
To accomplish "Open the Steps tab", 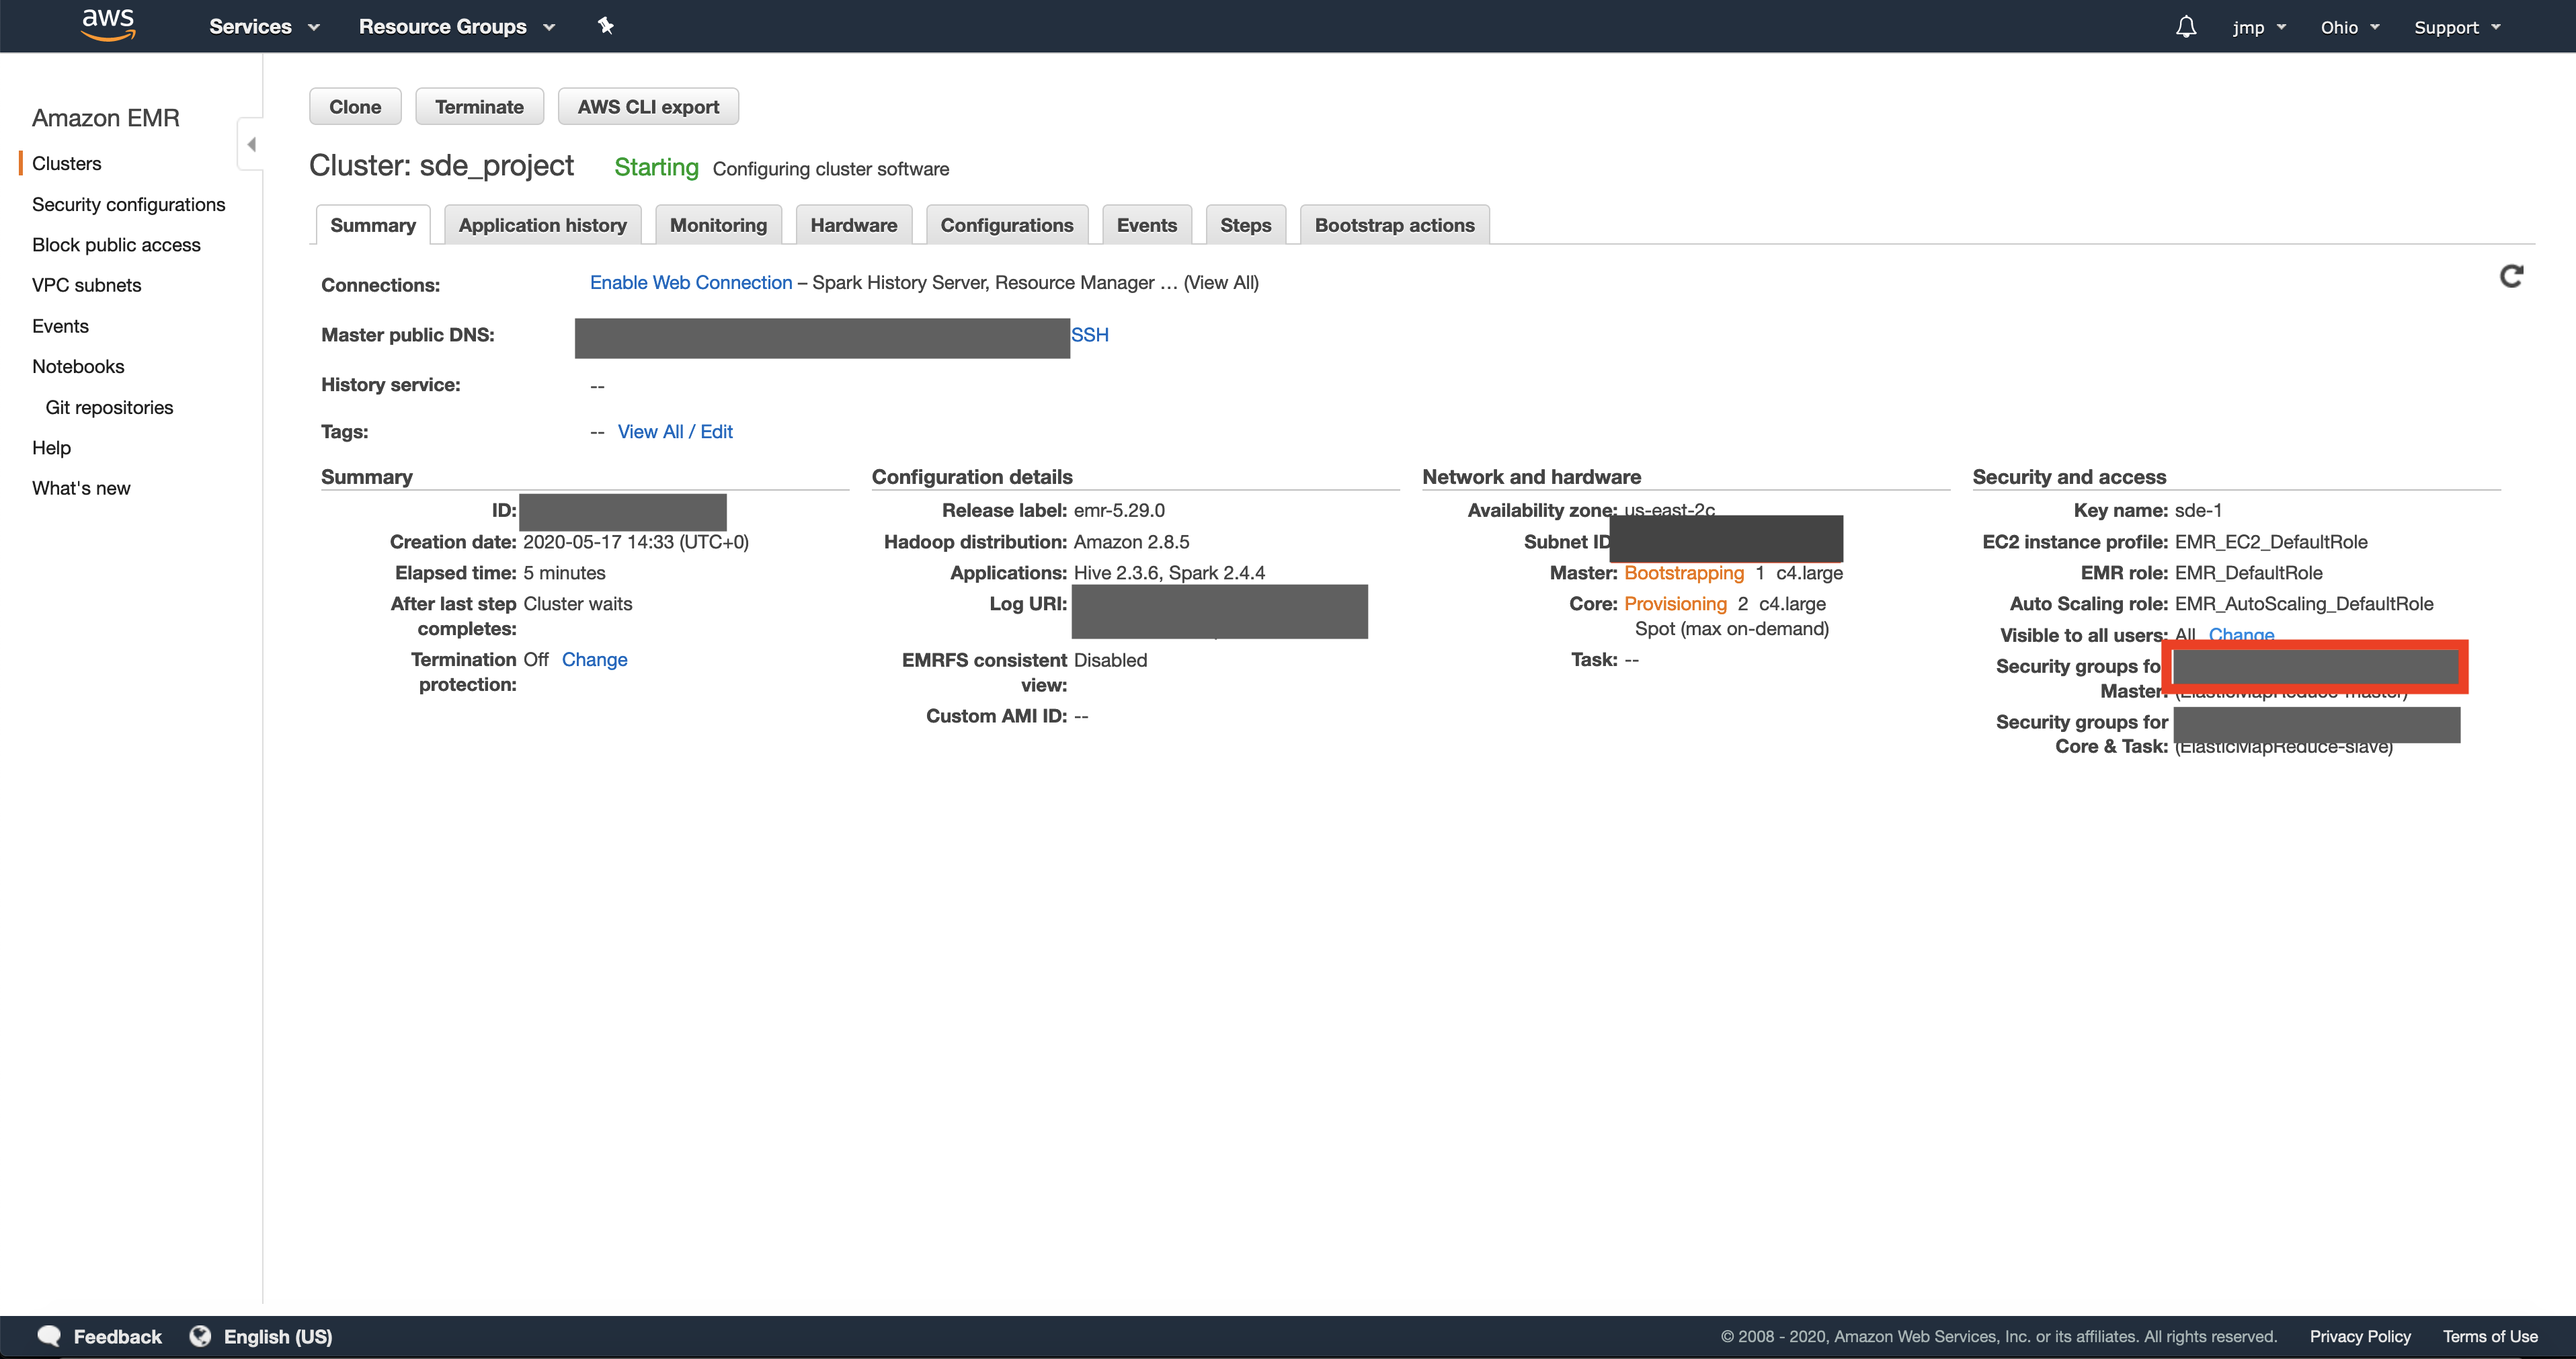I will pyautogui.click(x=1245, y=225).
